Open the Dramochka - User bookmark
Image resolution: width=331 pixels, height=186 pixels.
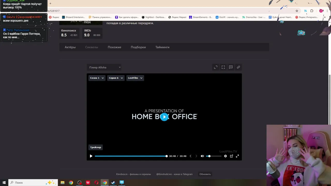[x=254, y=17]
